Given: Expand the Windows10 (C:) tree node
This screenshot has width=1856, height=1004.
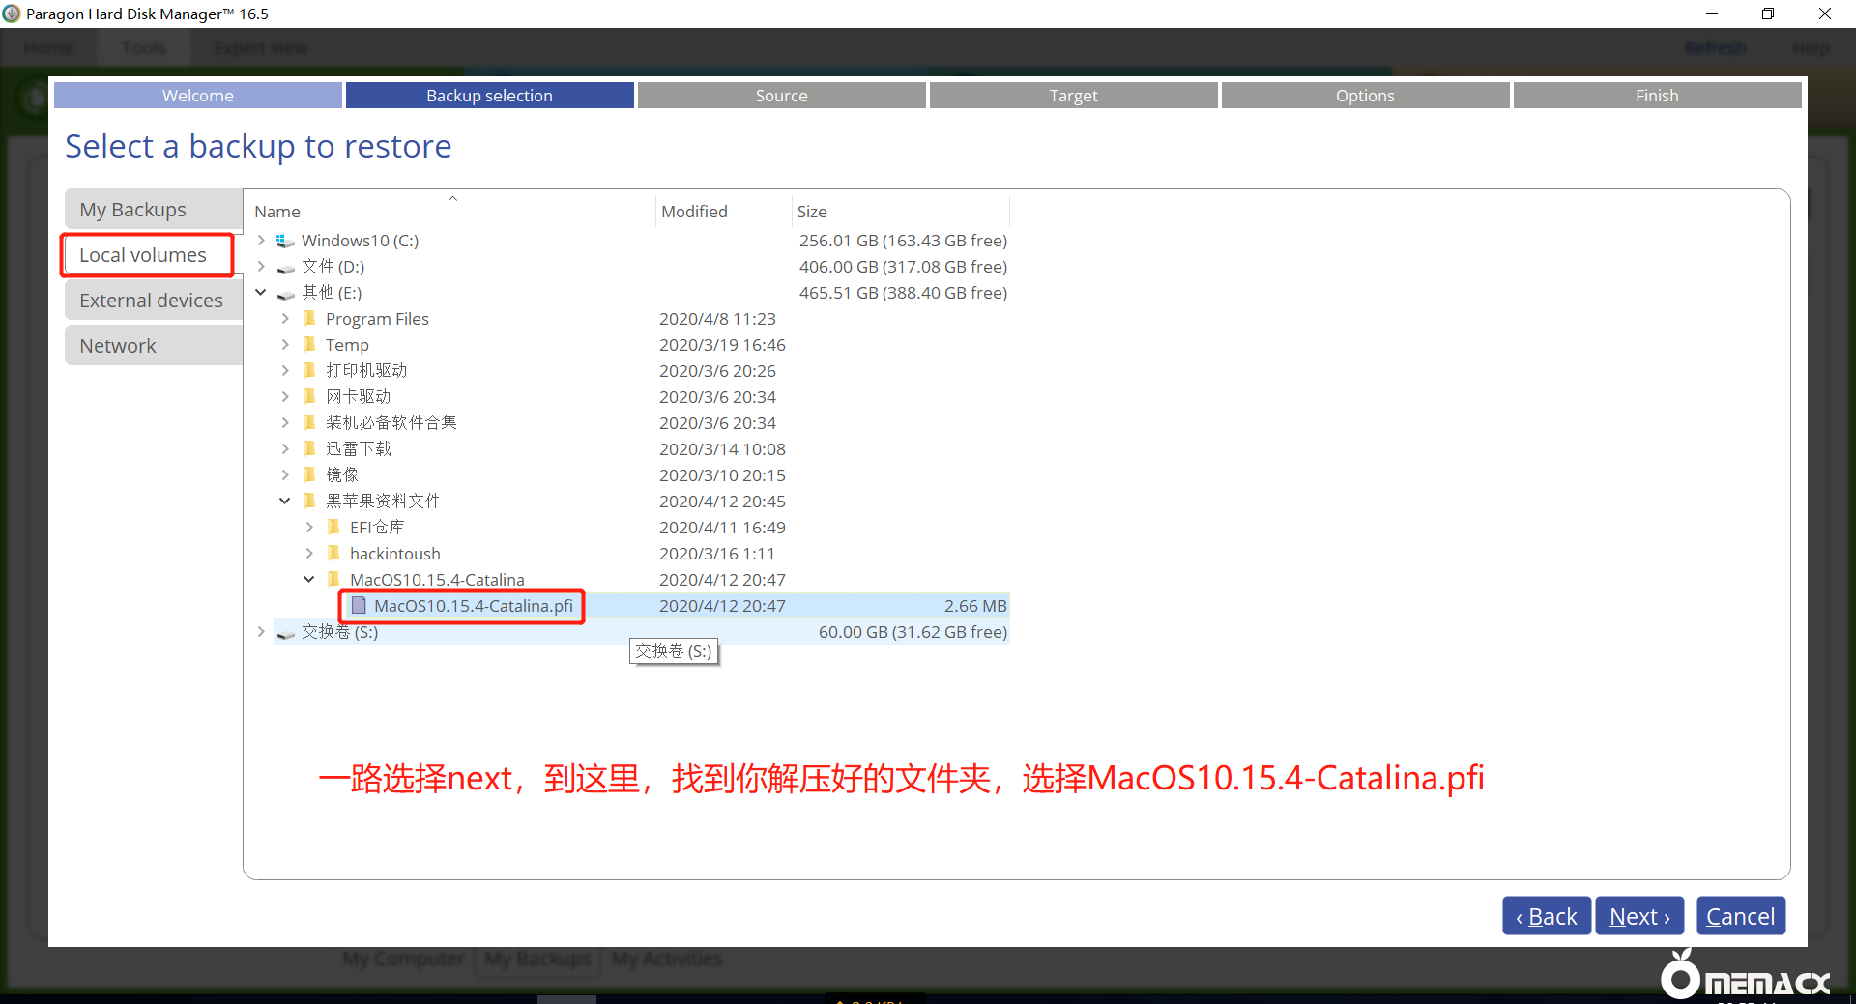Looking at the screenshot, I should [x=261, y=241].
